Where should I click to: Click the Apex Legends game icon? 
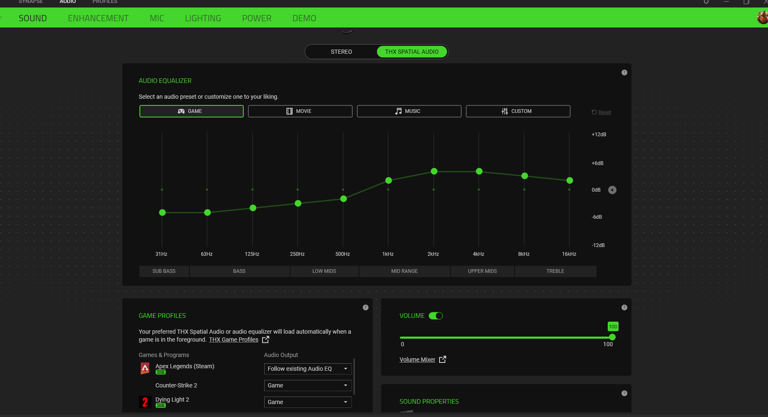coord(145,368)
